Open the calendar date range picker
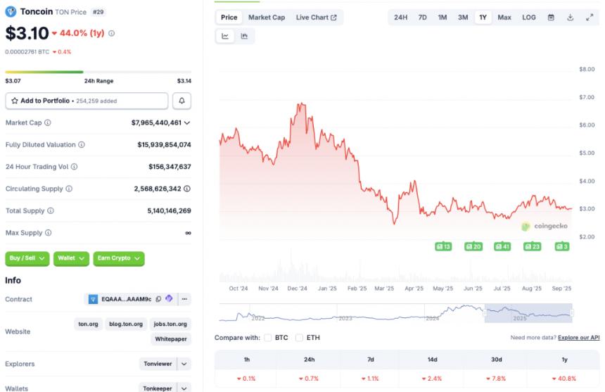605x392 pixels. coord(551,17)
